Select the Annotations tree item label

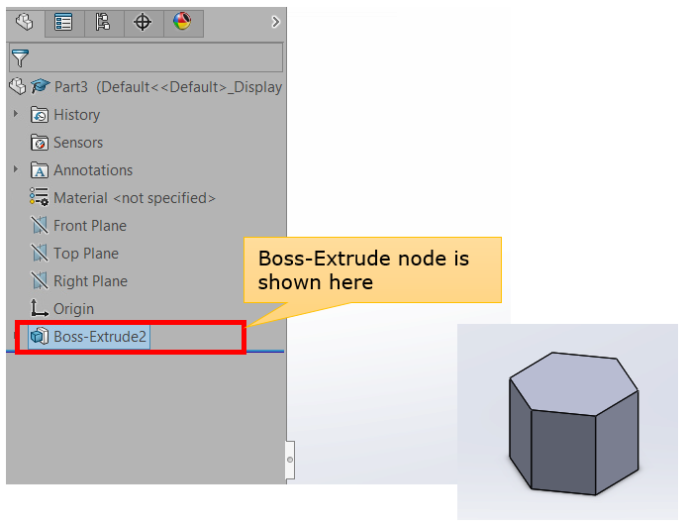[93, 170]
